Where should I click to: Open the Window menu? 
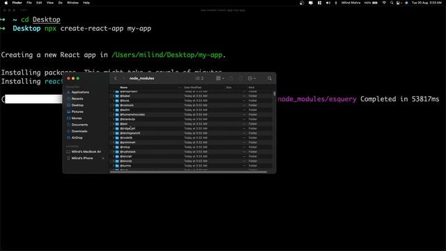tap(72, 3)
